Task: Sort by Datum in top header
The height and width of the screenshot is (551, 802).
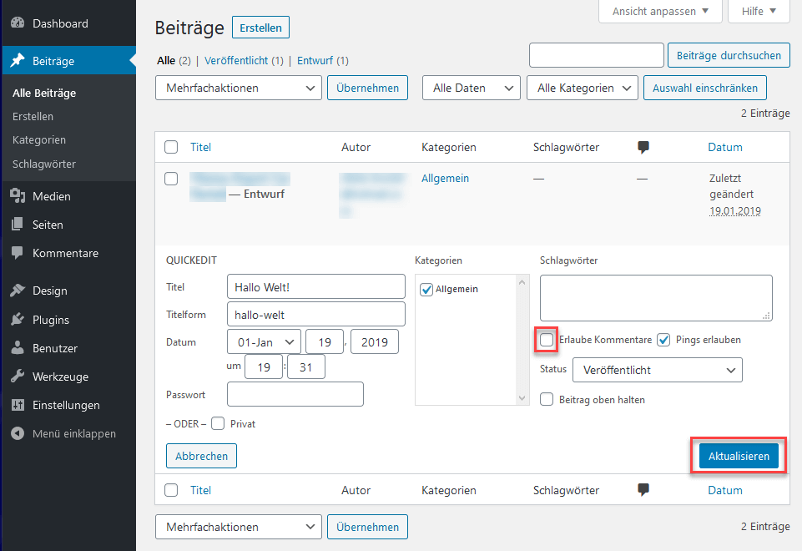Action: coord(724,147)
